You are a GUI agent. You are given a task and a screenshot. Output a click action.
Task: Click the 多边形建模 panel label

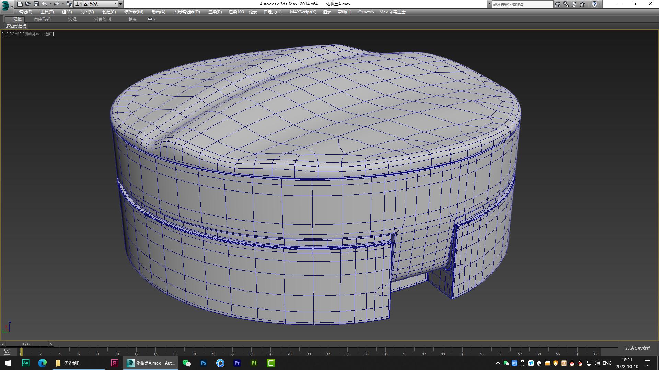coord(16,26)
